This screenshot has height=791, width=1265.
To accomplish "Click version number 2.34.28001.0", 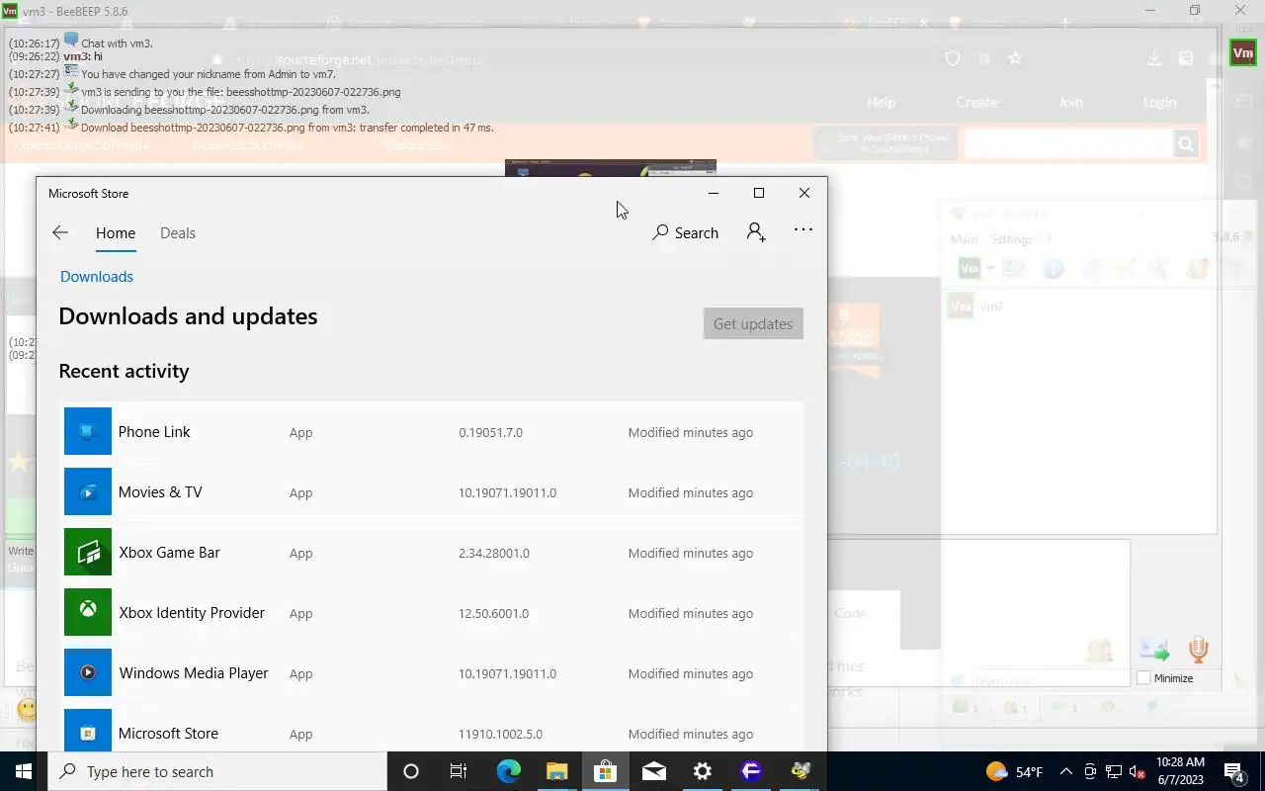I will click(494, 553).
